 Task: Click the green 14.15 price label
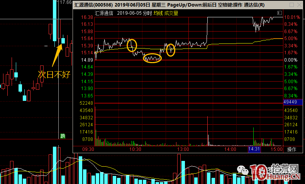[87, 82]
